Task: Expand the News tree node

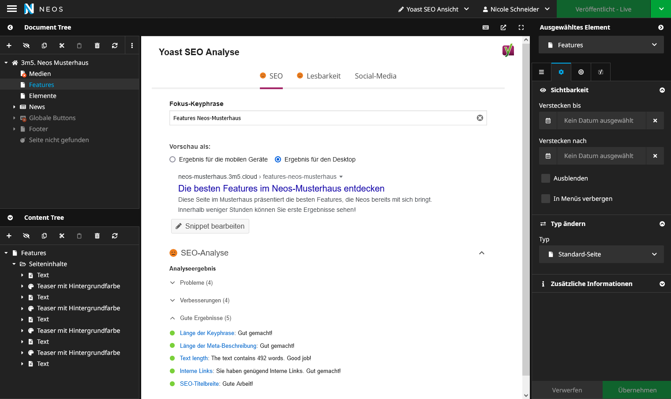Action: pyautogui.click(x=14, y=107)
